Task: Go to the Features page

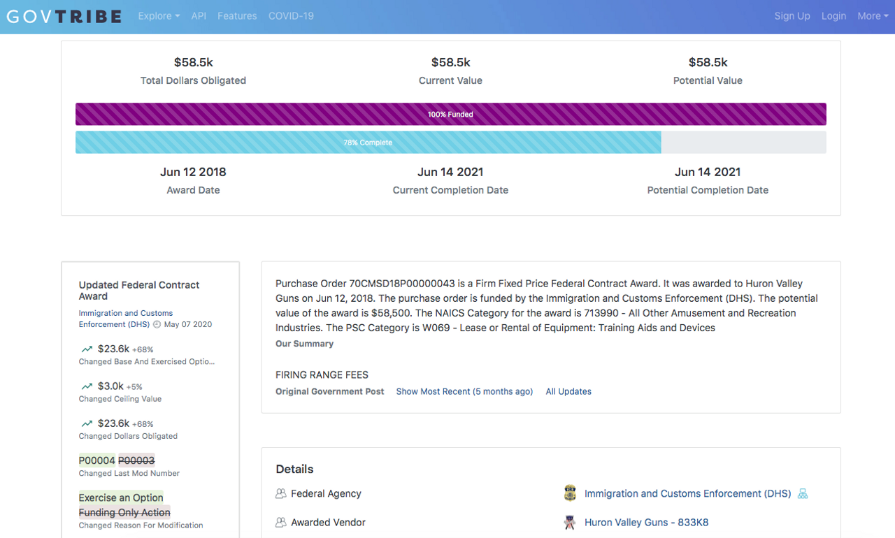Action: click(x=237, y=16)
